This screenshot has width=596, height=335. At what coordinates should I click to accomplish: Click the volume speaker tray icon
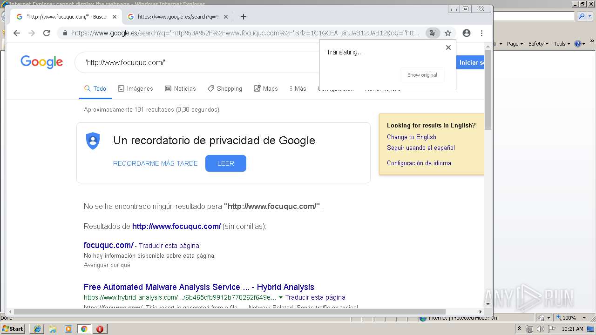[540, 329]
